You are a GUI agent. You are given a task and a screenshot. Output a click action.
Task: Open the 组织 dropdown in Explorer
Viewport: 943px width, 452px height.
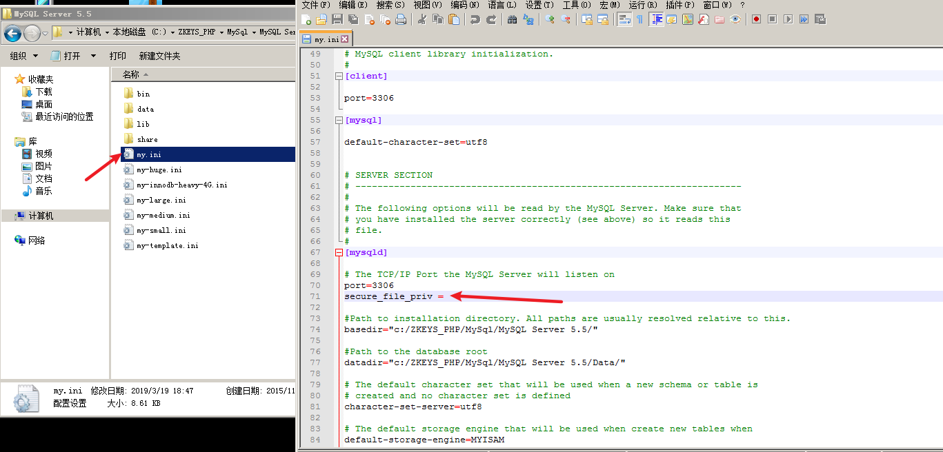23,56
